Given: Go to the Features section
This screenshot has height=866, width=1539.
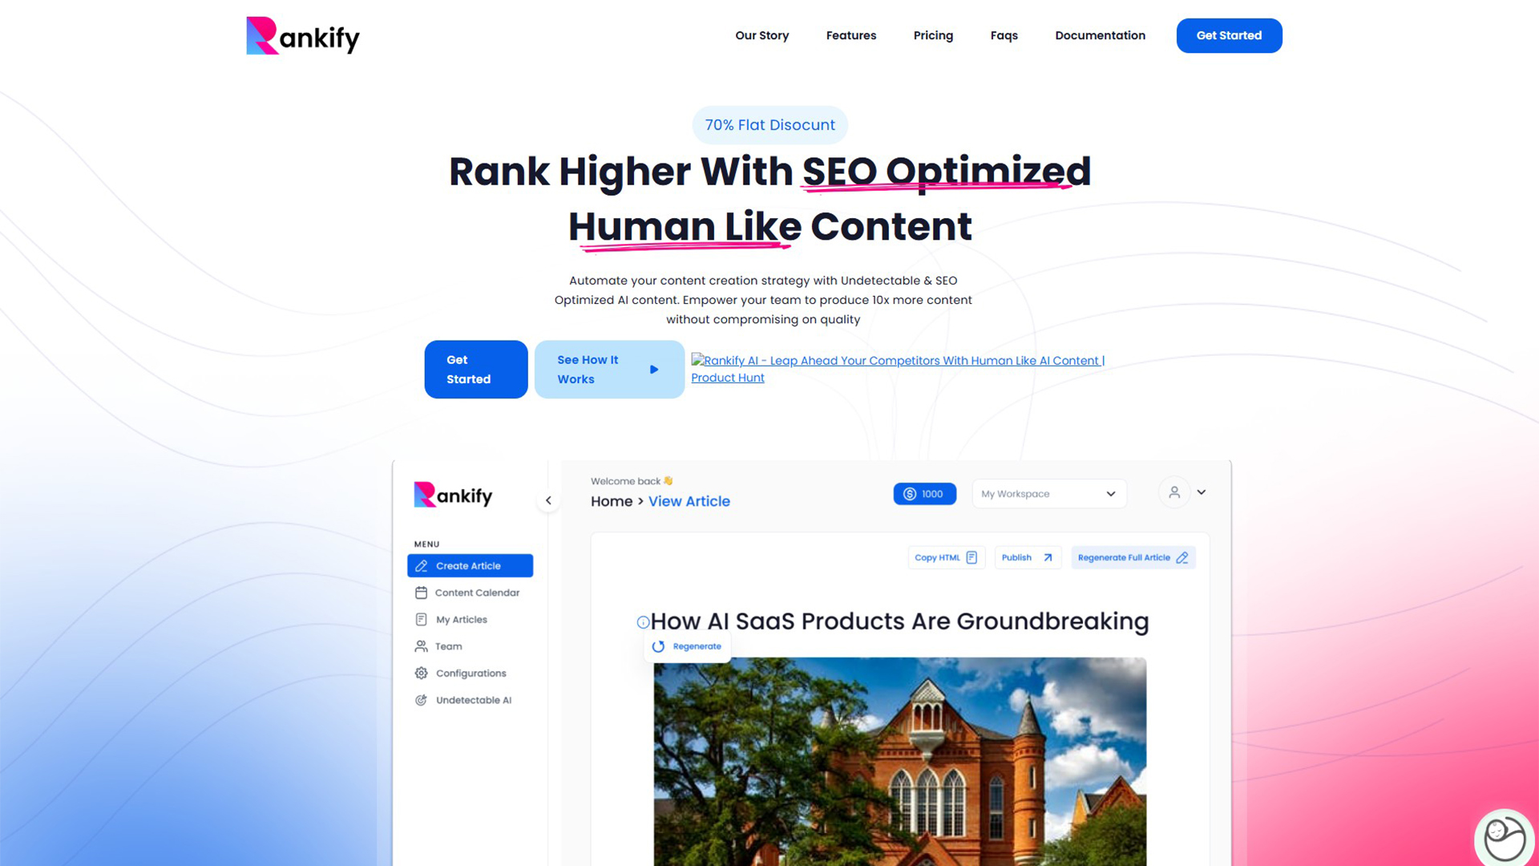Looking at the screenshot, I should pyautogui.click(x=850, y=35).
